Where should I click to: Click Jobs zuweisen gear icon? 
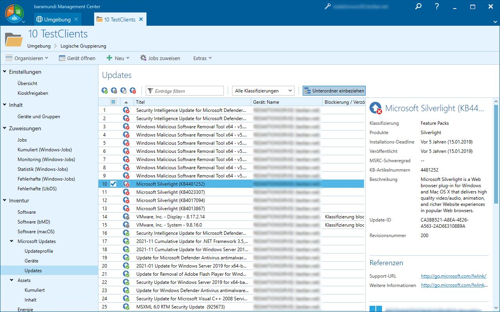click(143, 58)
